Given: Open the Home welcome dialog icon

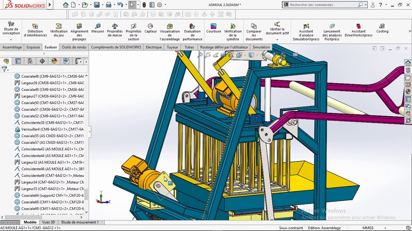Looking at the screenshot, I should 66,5.
